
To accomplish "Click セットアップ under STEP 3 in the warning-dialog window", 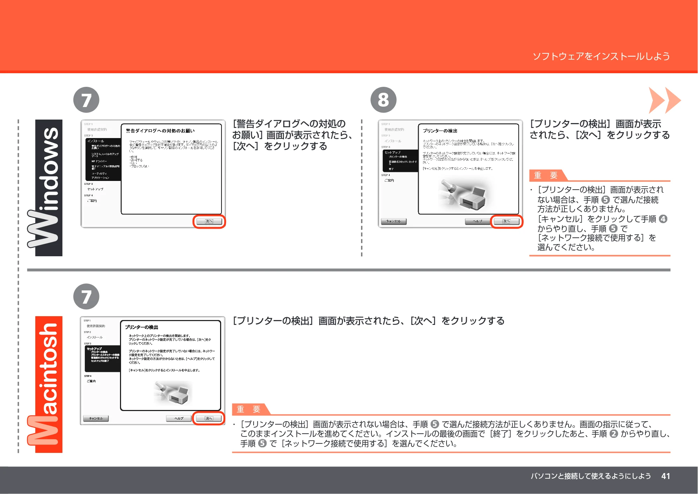I will (x=95, y=189).
